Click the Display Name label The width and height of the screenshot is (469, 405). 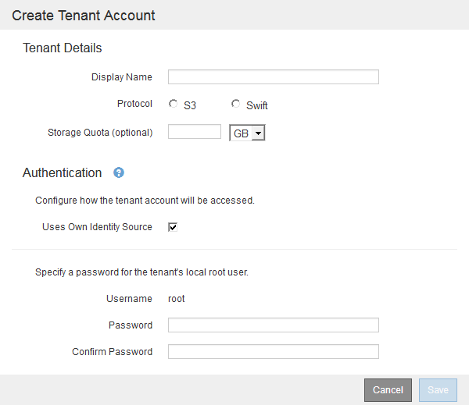click(x=121, y=77)
